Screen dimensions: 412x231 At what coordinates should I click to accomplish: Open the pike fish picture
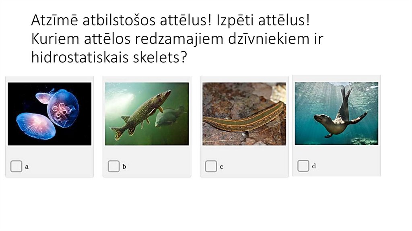147,114
